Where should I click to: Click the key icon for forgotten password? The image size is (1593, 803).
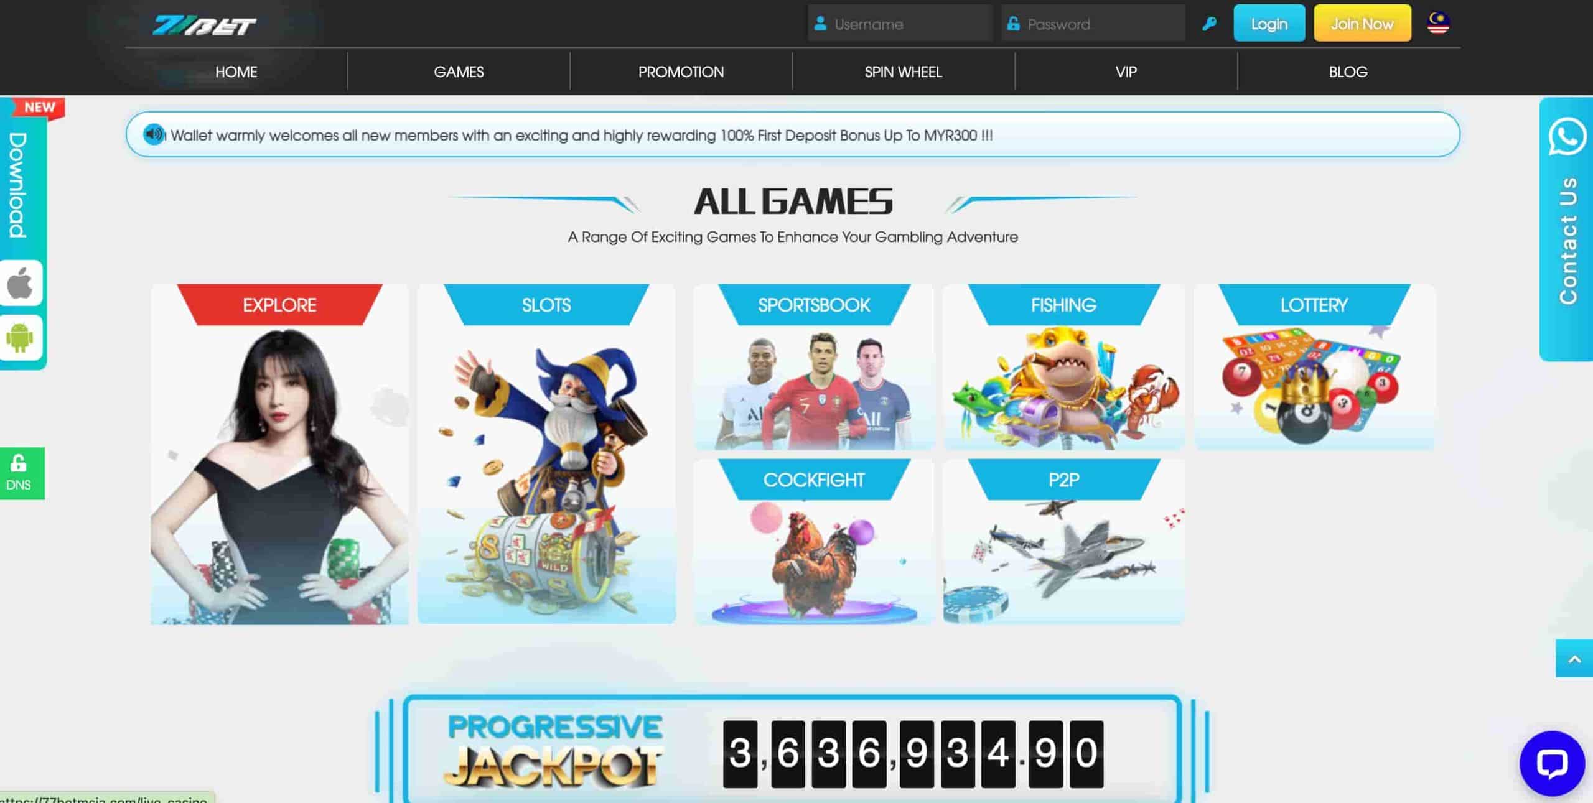1209,24
